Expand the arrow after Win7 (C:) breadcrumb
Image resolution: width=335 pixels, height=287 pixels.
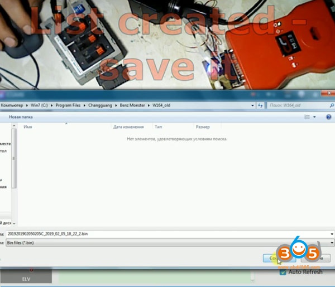52,105
